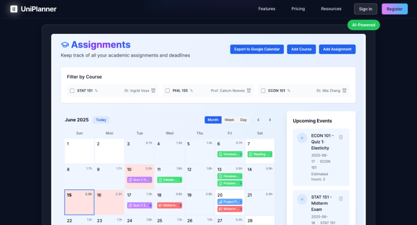Switch calendar to Day view

[x=243, y=120]
